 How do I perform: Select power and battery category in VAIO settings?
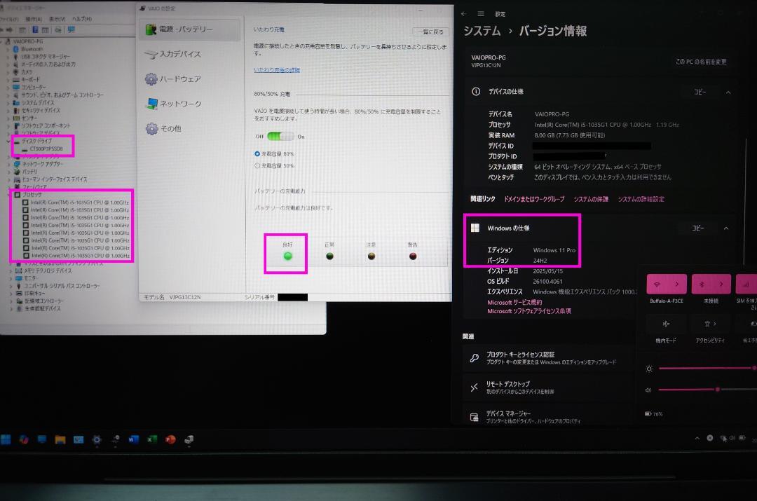[x=190, y=29]
